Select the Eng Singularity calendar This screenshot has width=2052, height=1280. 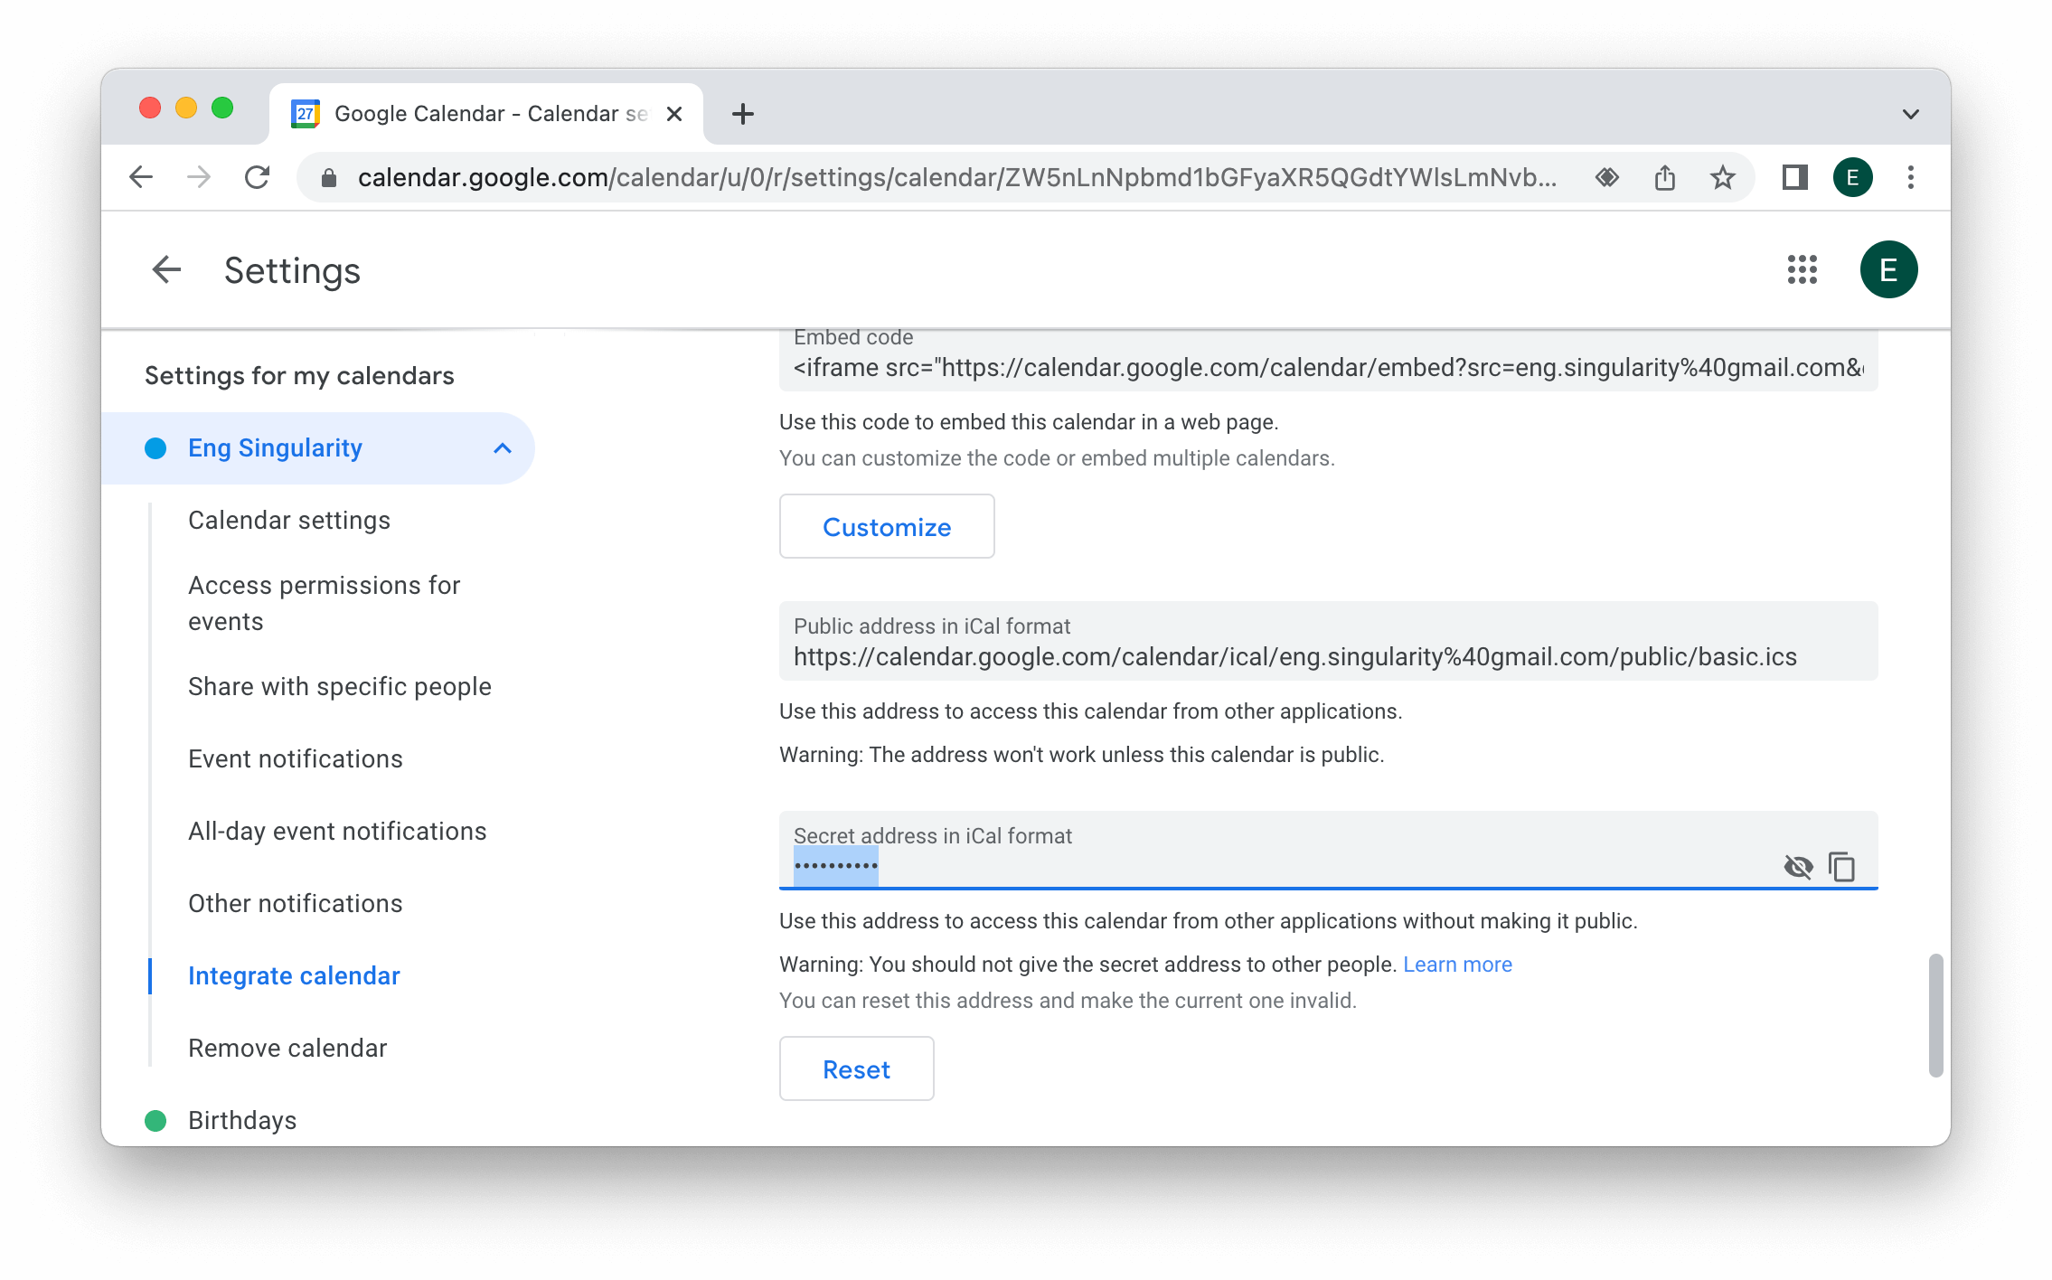(x=275, y=448)
